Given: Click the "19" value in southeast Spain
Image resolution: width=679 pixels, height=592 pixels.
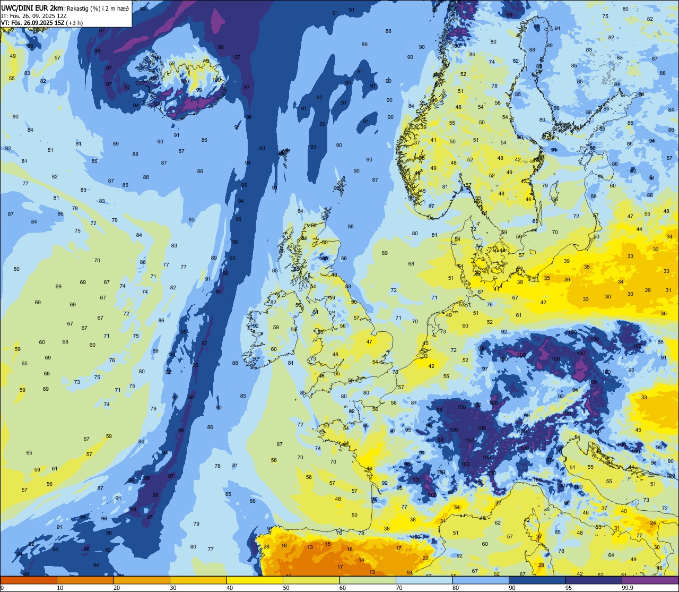Looking at the screenshot, I should [409, 572].
